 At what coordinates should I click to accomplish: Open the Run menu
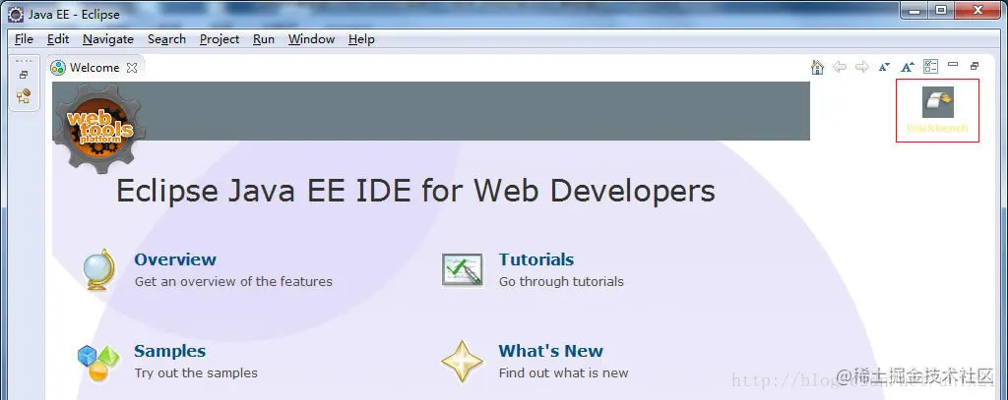tap(264, 39)
